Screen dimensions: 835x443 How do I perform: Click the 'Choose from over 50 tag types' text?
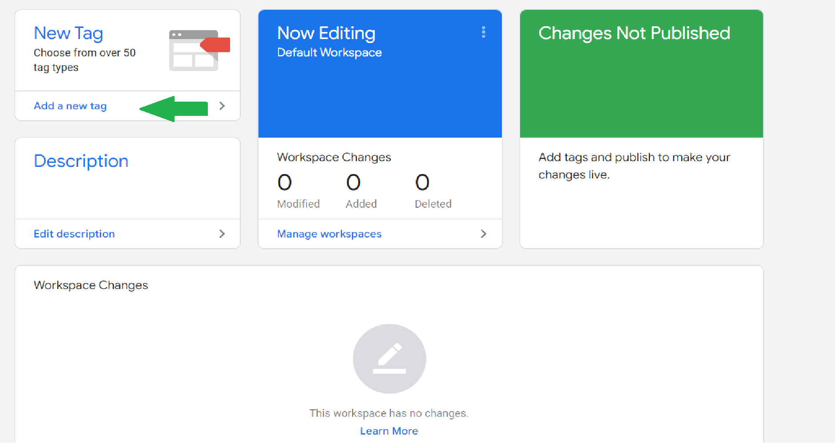coord(84,60)
